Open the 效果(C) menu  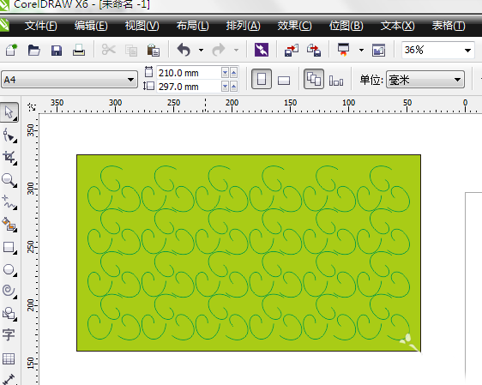[x=294, y=26]
